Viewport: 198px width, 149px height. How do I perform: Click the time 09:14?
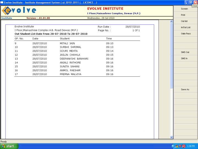point(110,51)
